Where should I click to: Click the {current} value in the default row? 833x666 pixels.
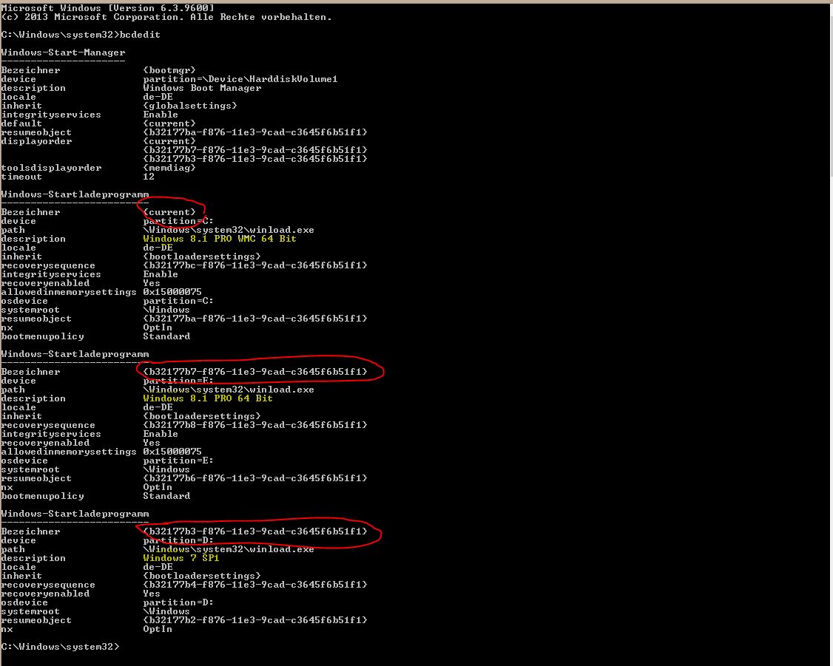(169, 123)
